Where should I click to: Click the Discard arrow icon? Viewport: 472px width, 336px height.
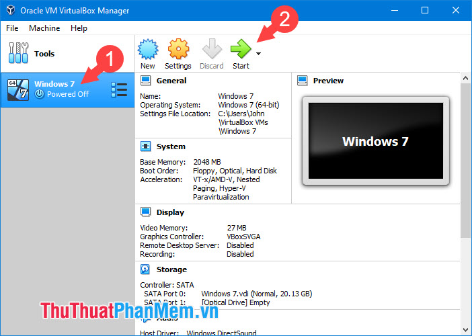point(212,48)
